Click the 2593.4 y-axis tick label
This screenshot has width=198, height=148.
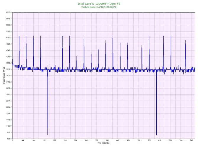[x=9, y=94]
